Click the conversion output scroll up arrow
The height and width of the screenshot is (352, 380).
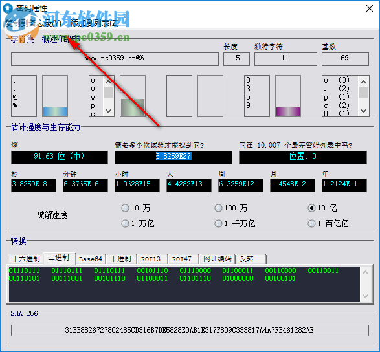pyautogui.click(x=366, y=272)
